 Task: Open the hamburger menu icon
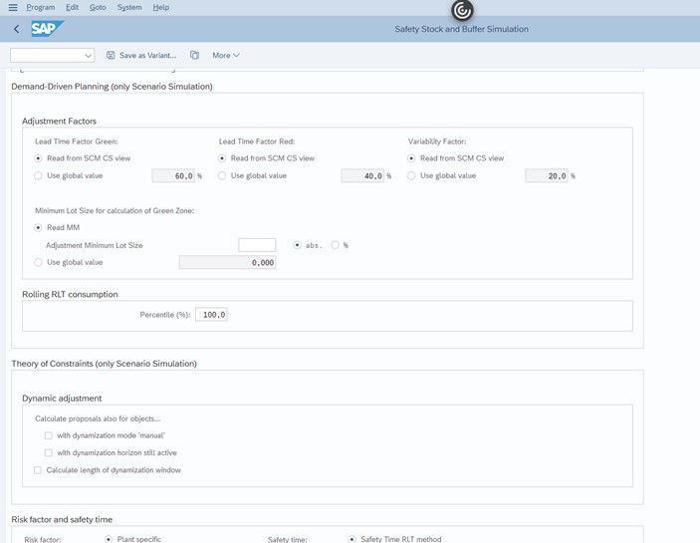coord(13,7)
